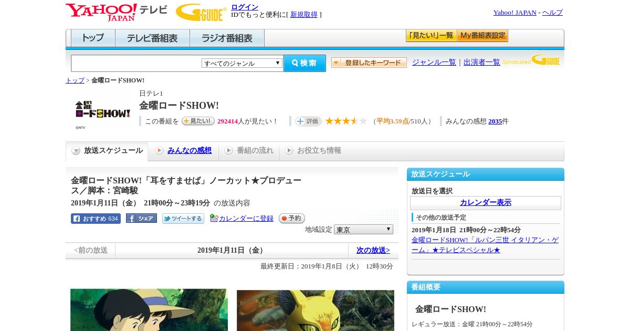Open the カレンダー表示 link
The image size is (630, 331).
pos(486,203)
